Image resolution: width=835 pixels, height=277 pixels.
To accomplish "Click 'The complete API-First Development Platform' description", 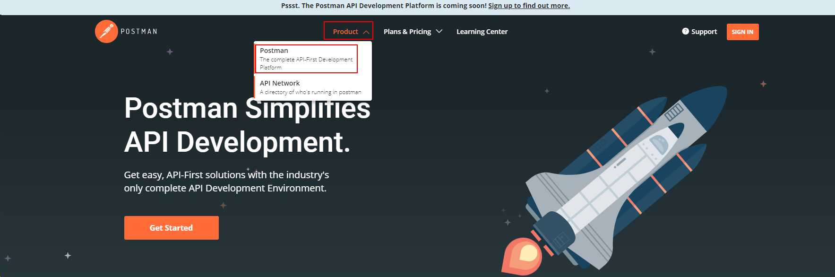I will tap(306, 63).
